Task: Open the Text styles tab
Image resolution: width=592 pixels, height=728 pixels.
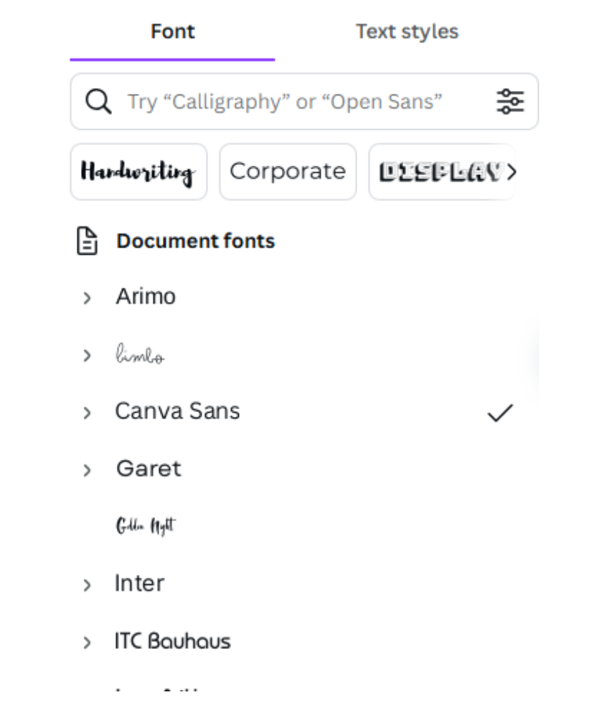Action: pos(407,32)
